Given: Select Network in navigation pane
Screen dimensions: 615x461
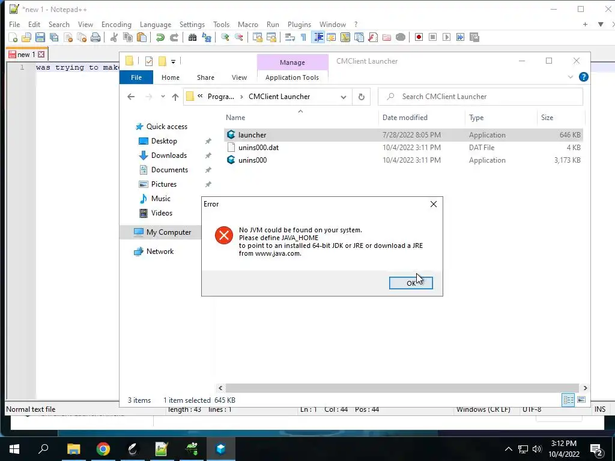Looking at the screenshot, I should [160, 252].
